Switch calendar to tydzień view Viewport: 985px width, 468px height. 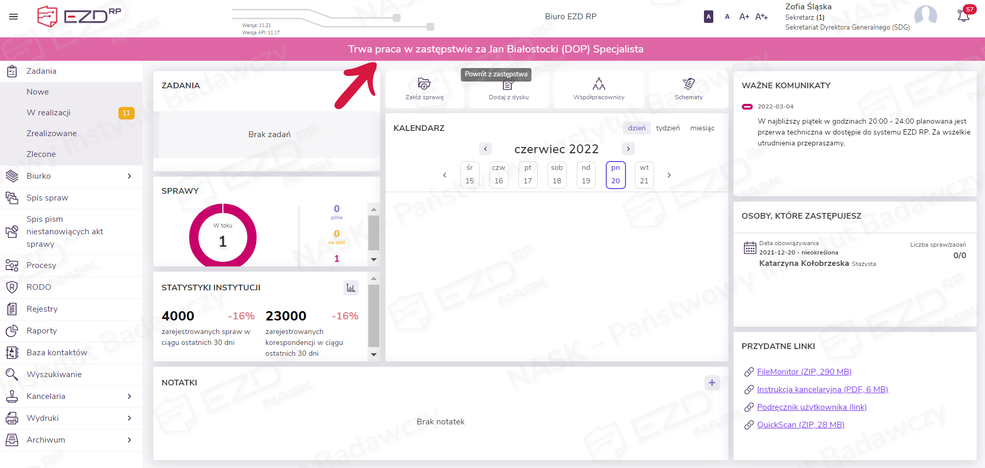pyautogui.click(x=668, y=128)
